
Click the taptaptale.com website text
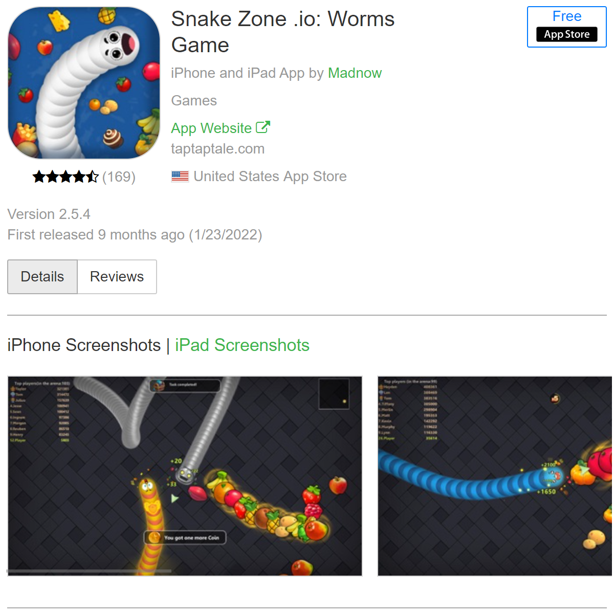tap(217, 149)
